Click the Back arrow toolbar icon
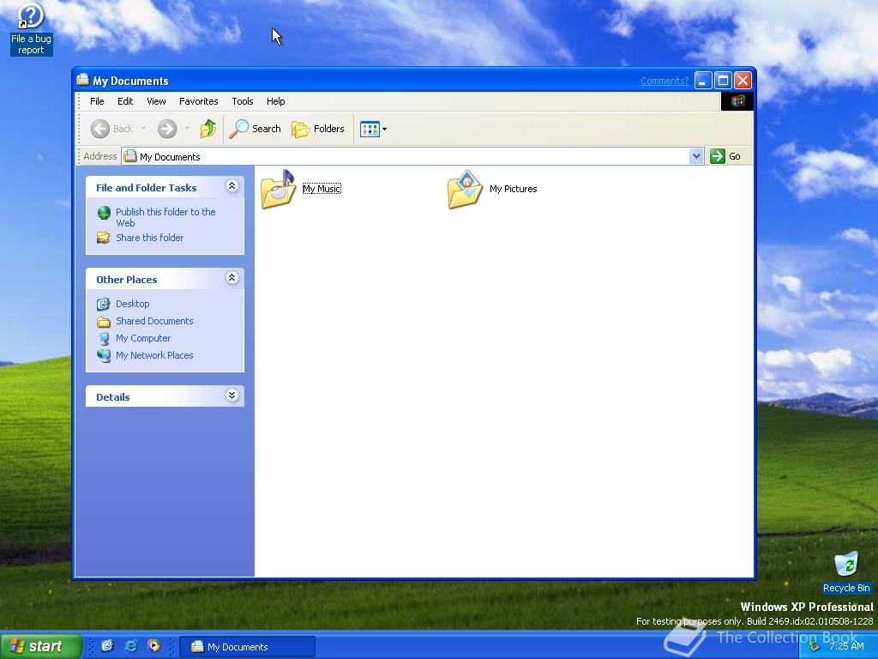This screenshot has height=659, width=878. point(100,129)
